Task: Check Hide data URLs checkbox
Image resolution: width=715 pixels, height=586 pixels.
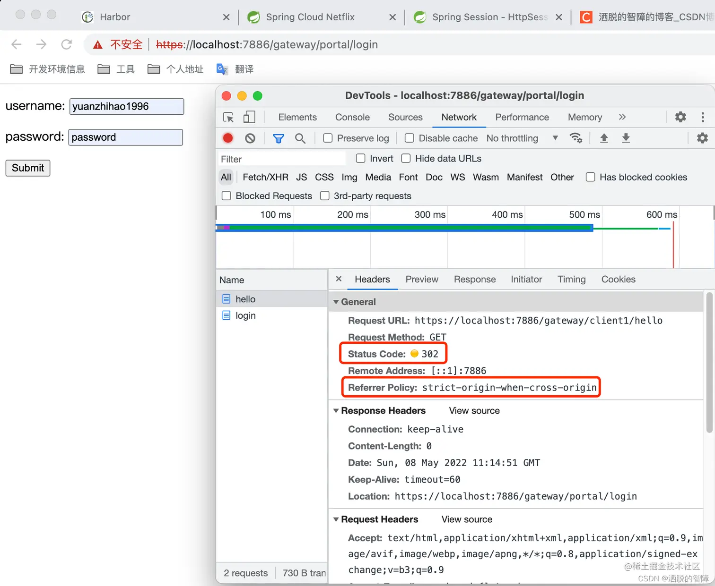Action: pos(406,158)
